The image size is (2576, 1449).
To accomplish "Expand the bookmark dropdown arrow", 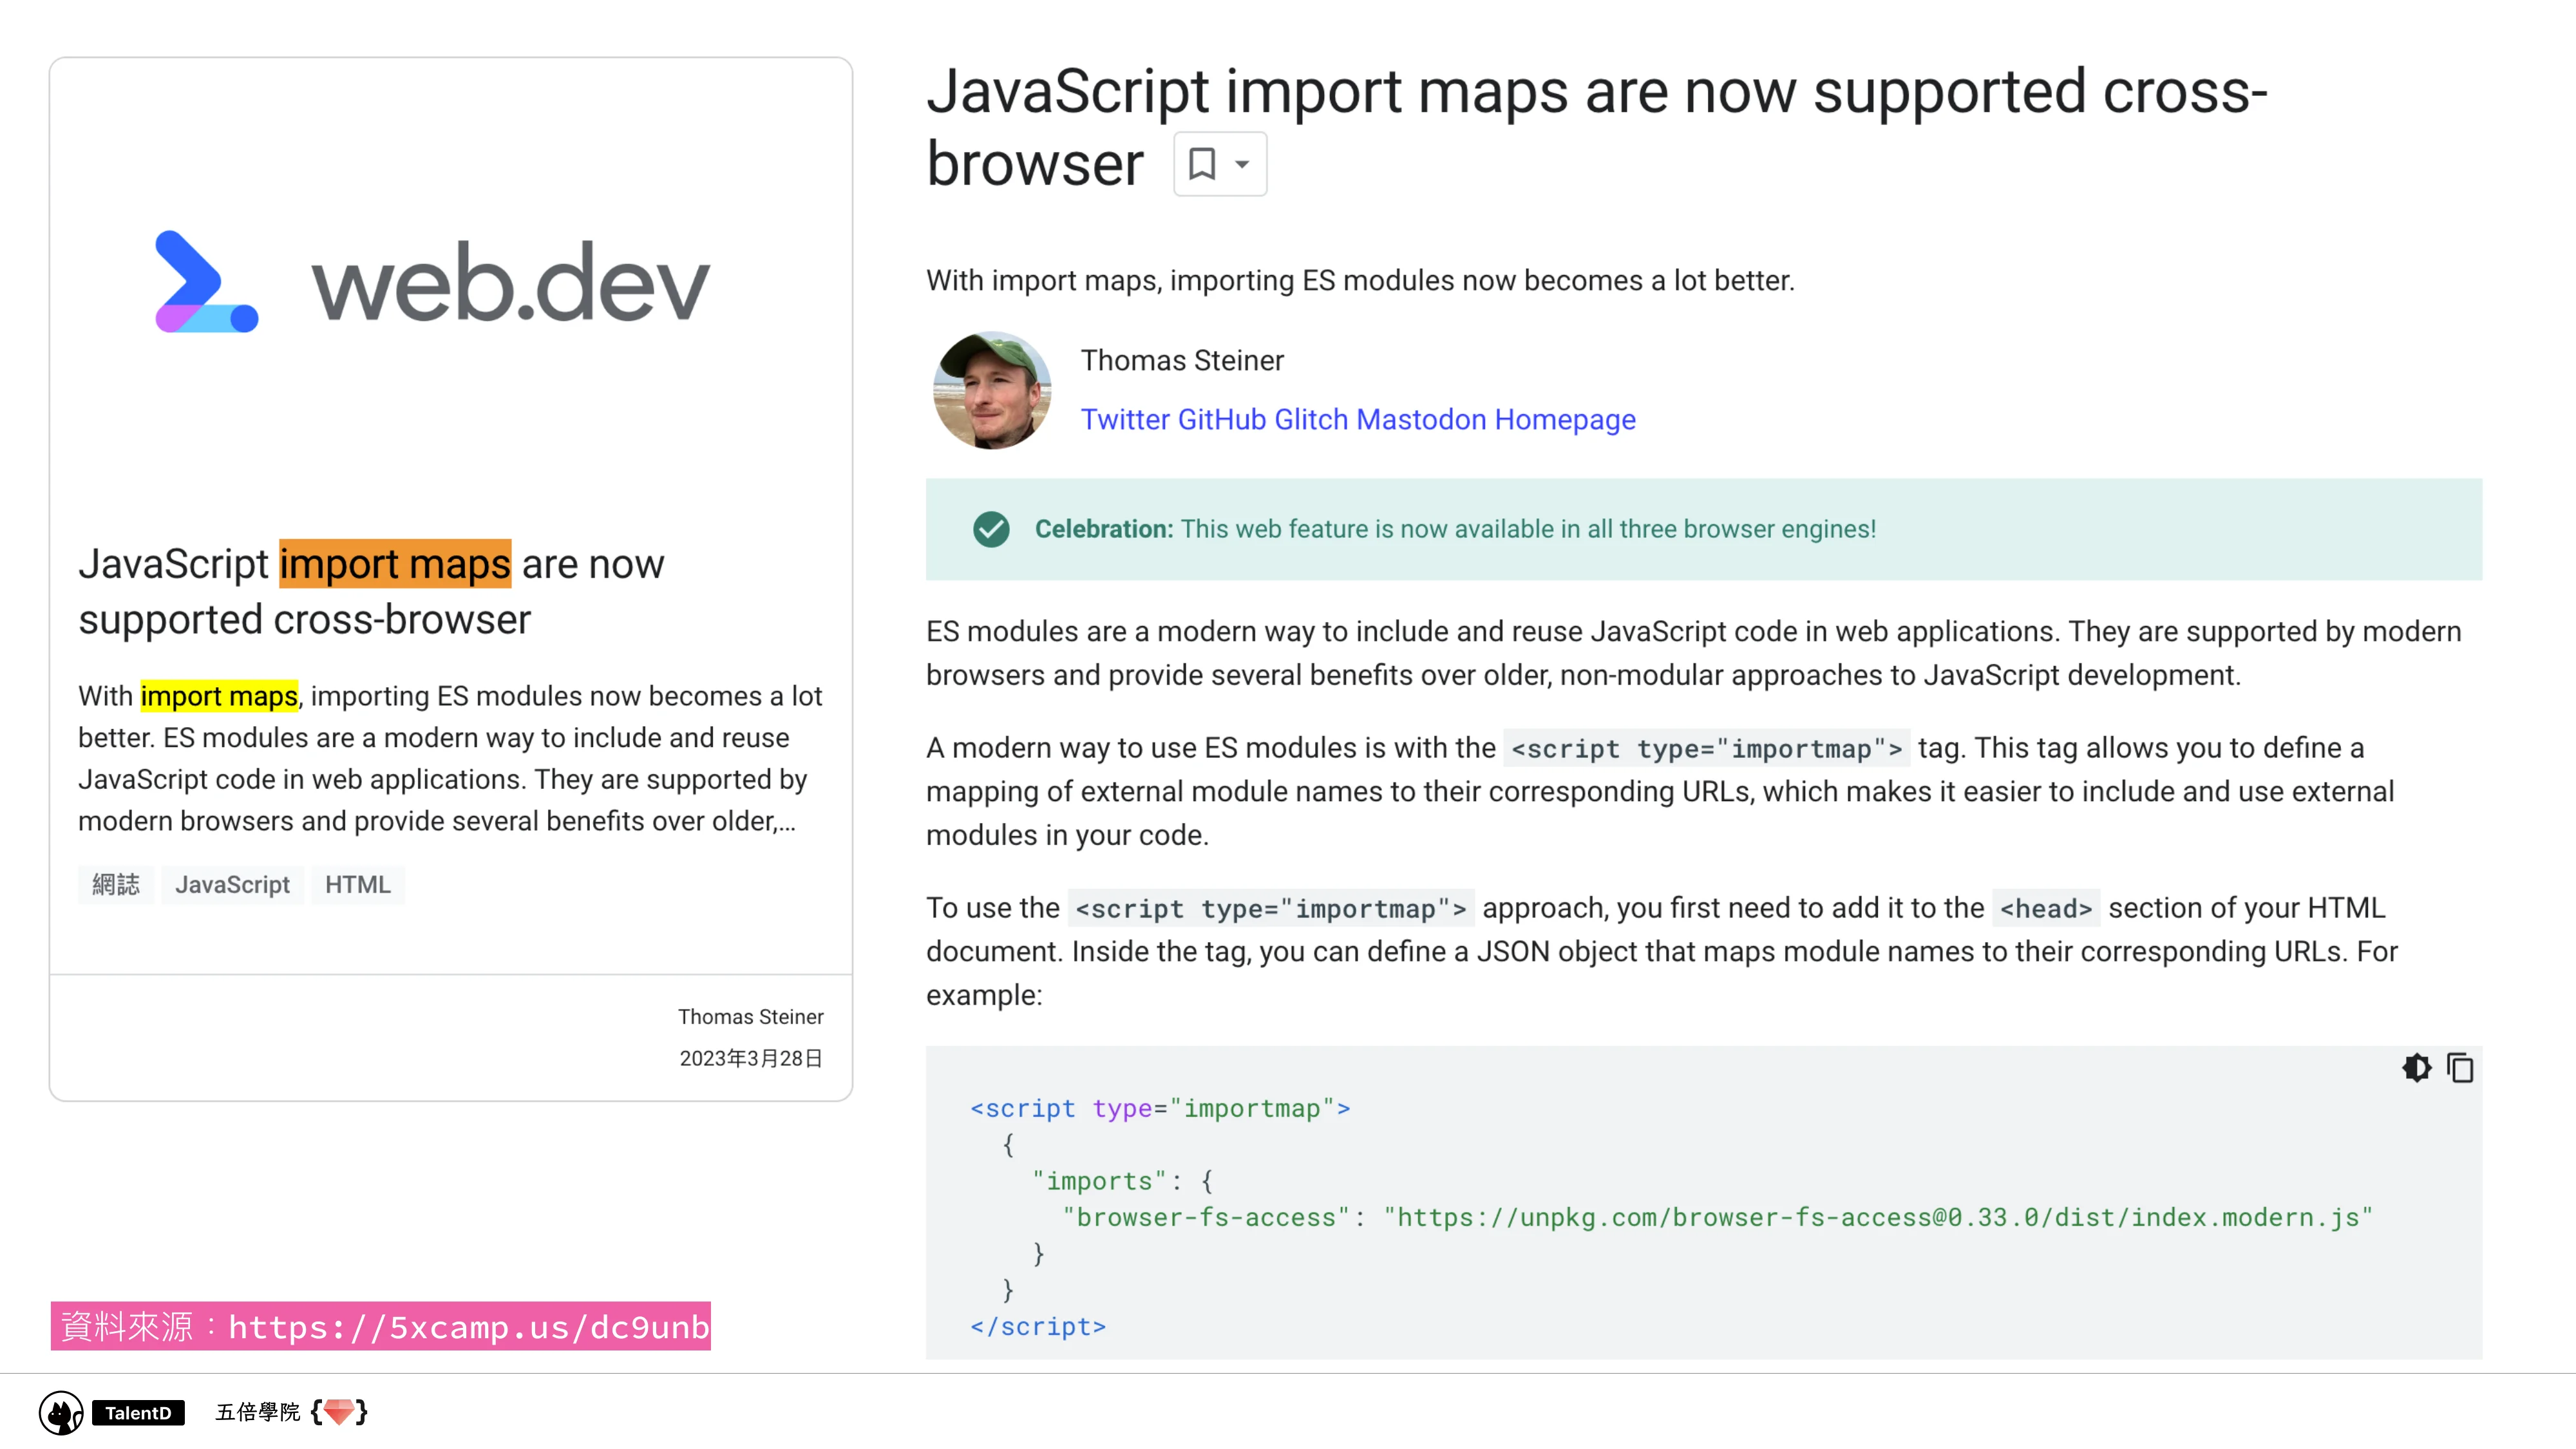I will pos(1242,164).
